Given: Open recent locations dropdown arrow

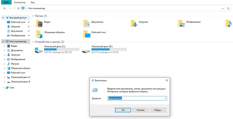Looking at the screenshot, I should [x=15, y=9].
